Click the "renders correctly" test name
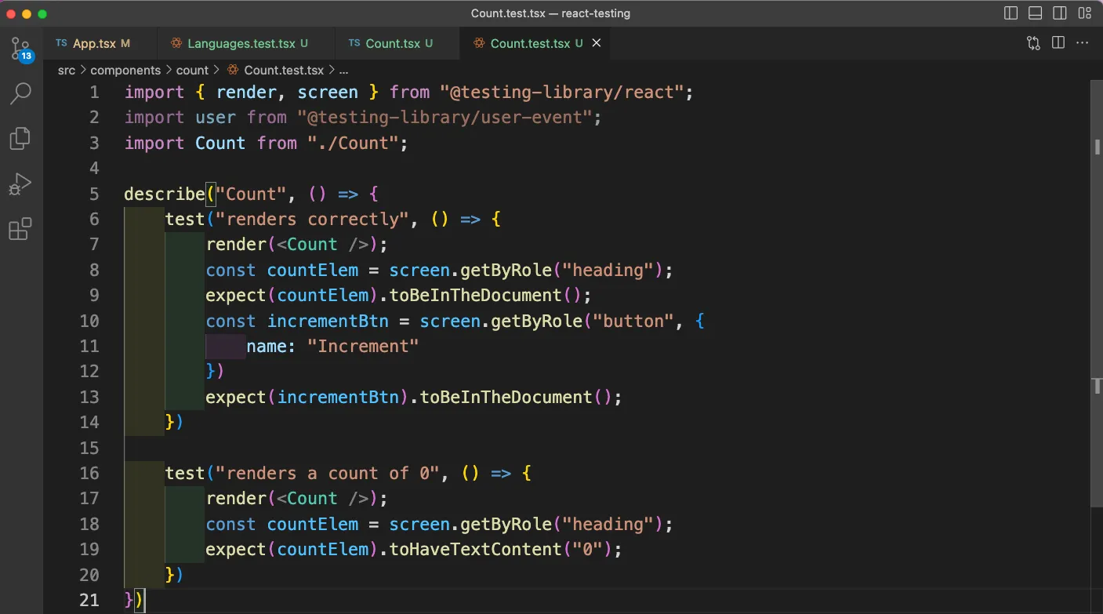Screen dimensions: 1103x614 pos(313,219)
